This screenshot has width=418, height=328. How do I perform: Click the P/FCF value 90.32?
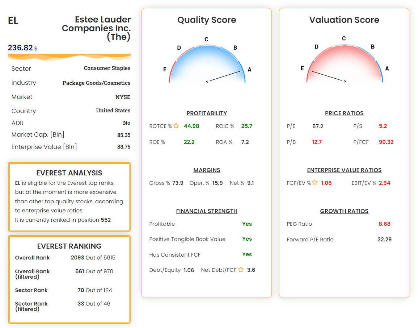386,142
